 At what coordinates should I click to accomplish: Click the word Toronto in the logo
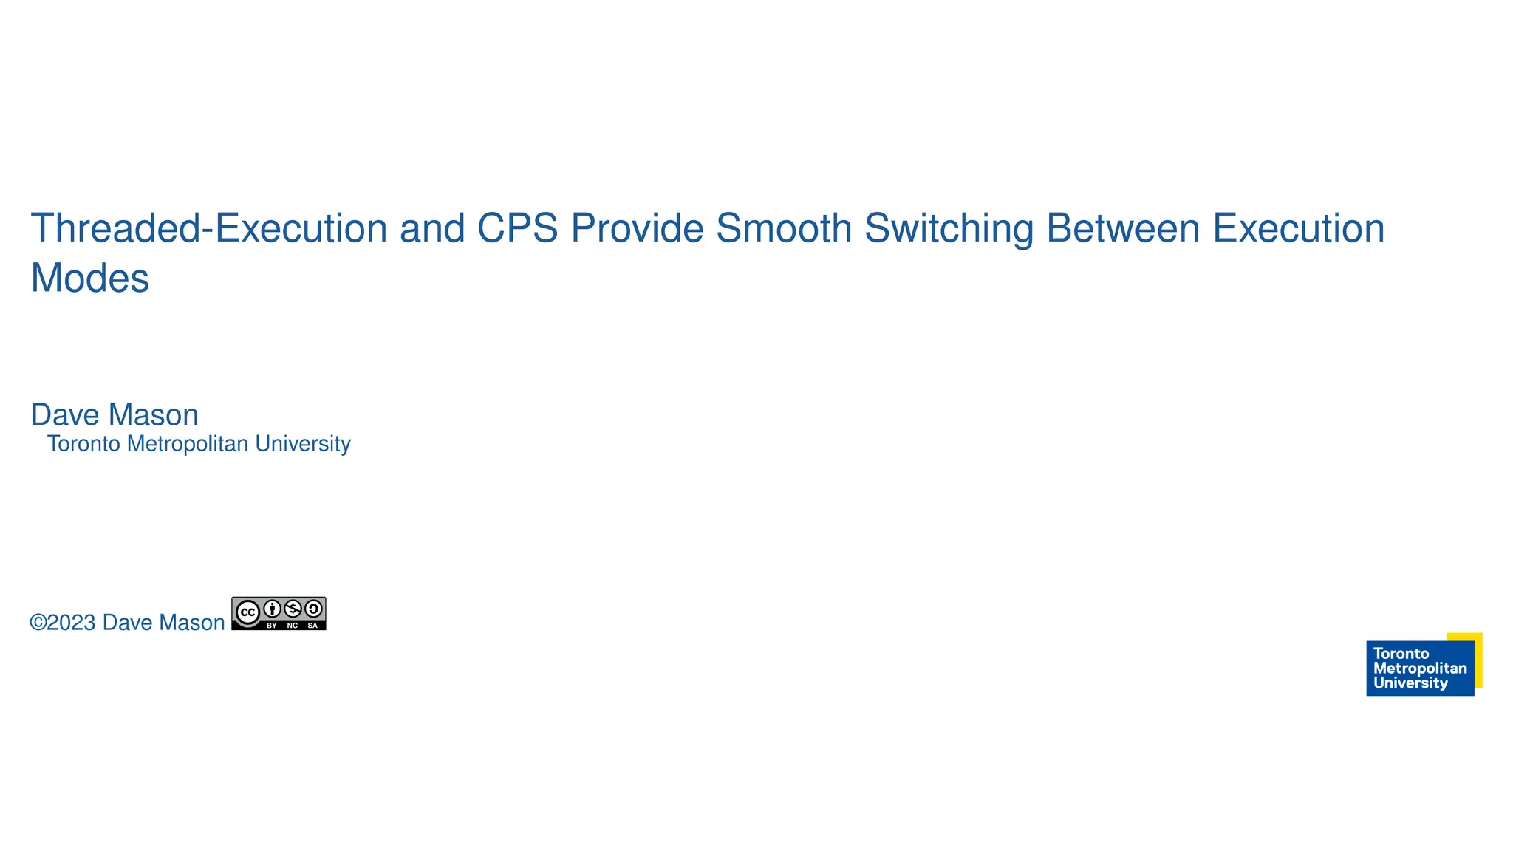[1401, 654]
